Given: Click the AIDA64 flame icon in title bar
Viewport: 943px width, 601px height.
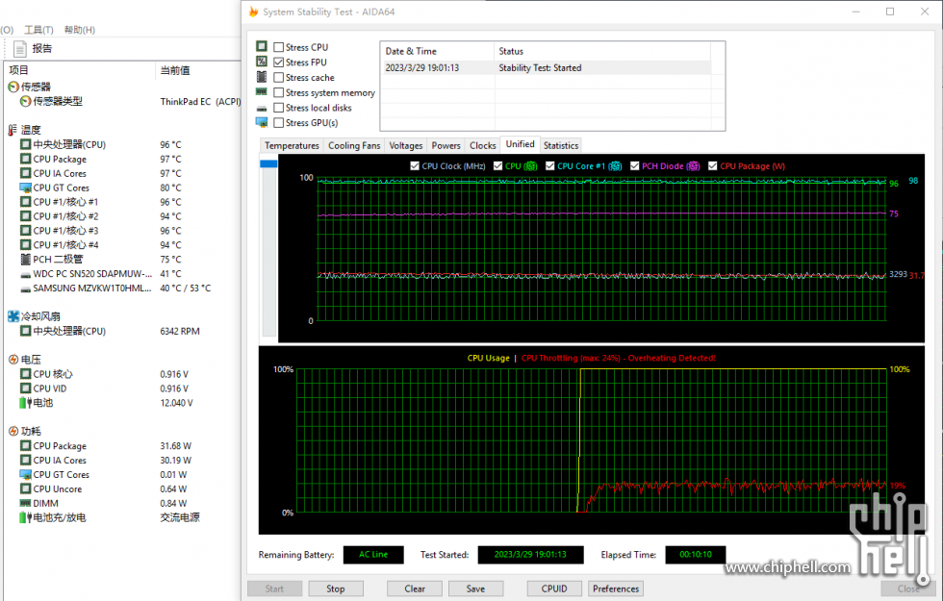Looking at the screenshot, I should tap(253, 12).
